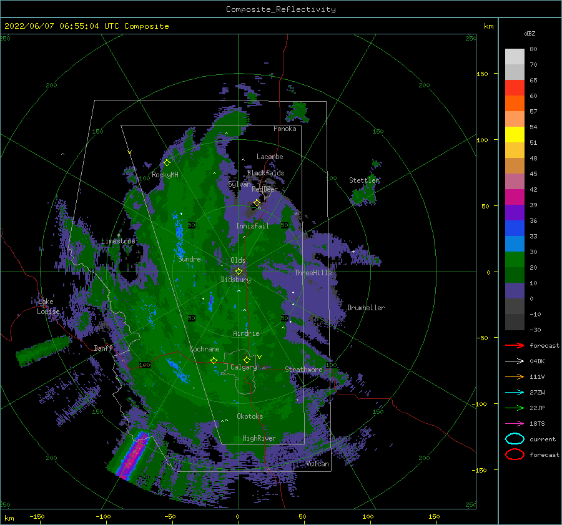562x525 pixels.
Task: Click the Composite_Reflectivity title text
Action: coord(280,9)
